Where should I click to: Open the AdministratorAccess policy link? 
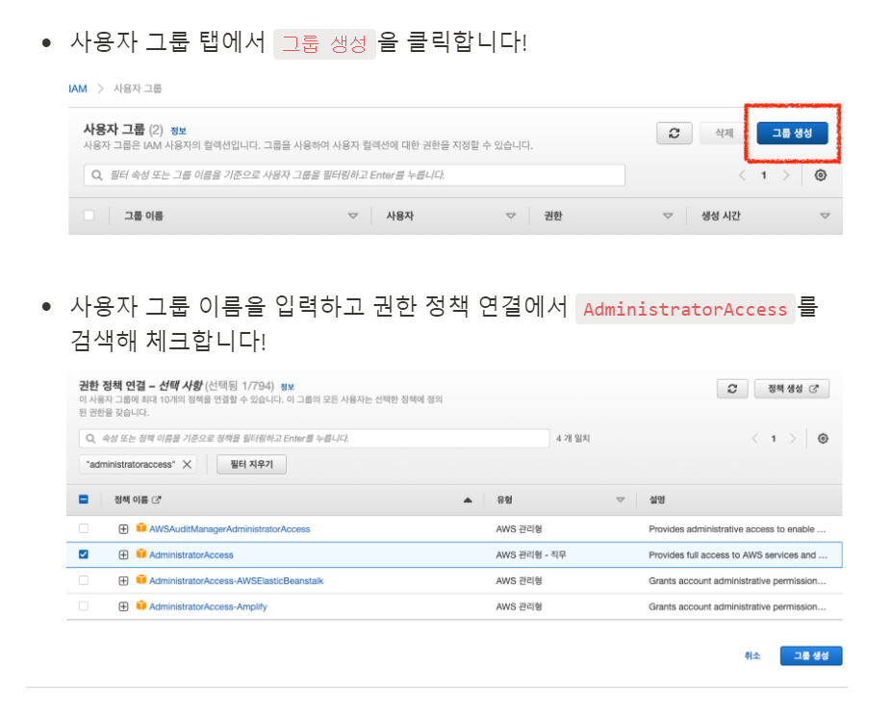click(191, 555)
